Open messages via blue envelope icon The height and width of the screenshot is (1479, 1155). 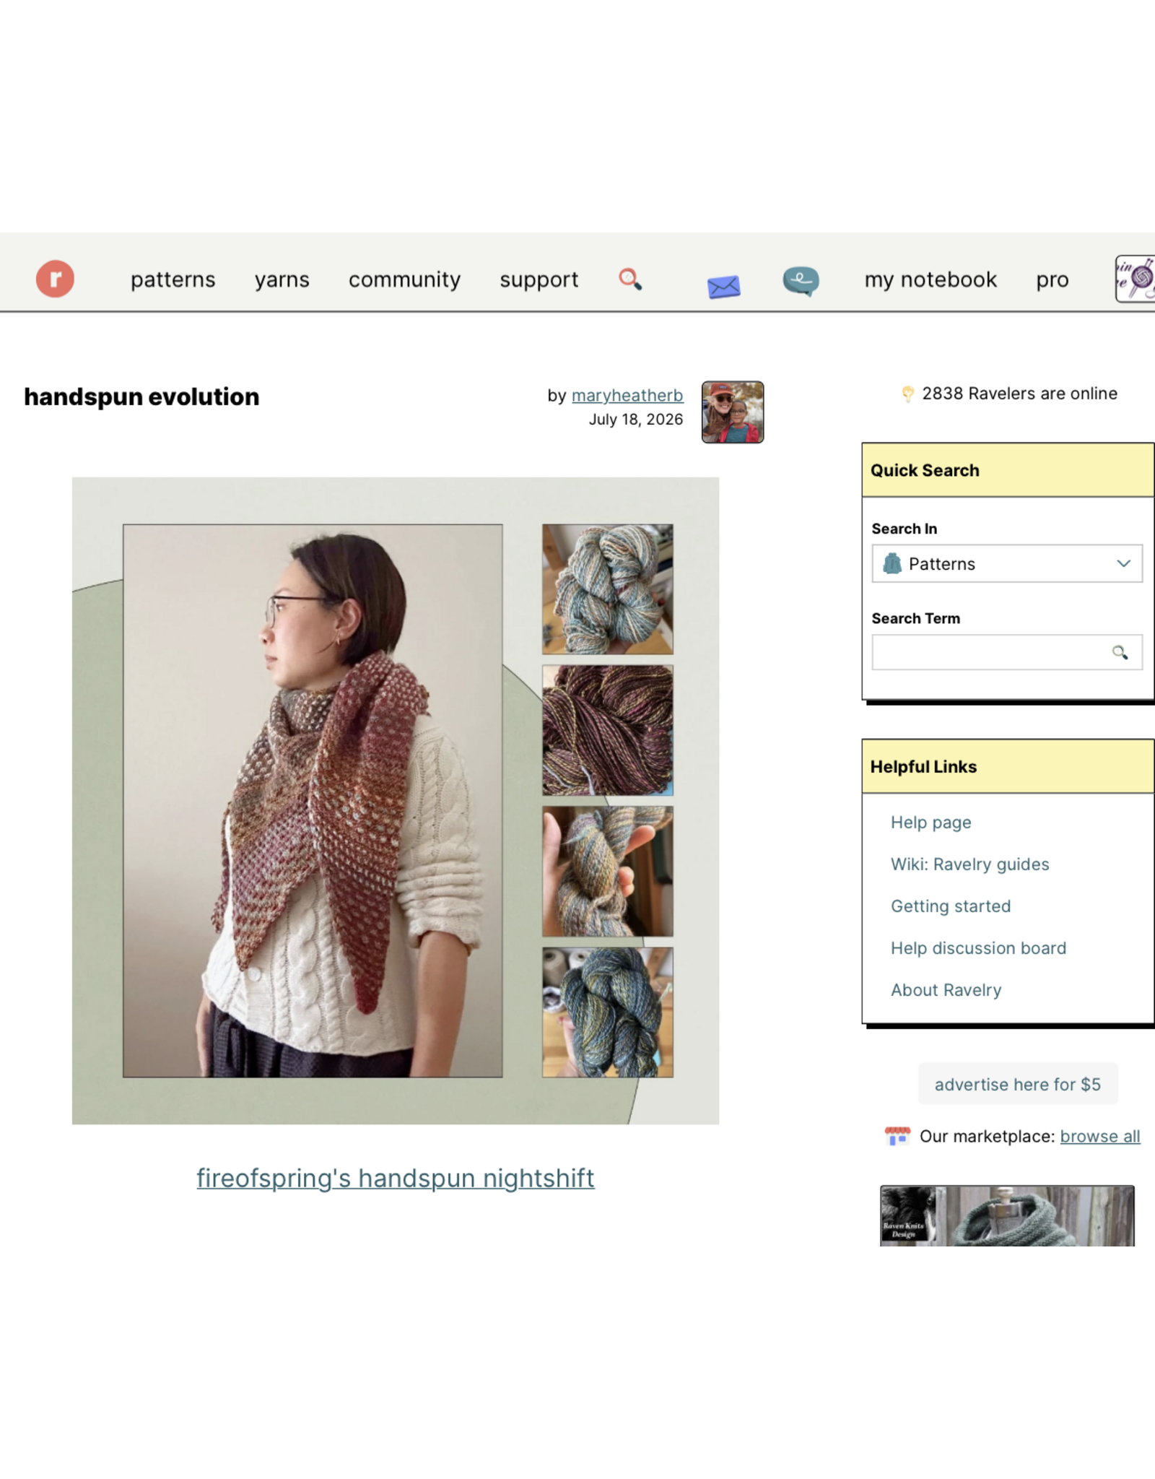coord(723,287)
